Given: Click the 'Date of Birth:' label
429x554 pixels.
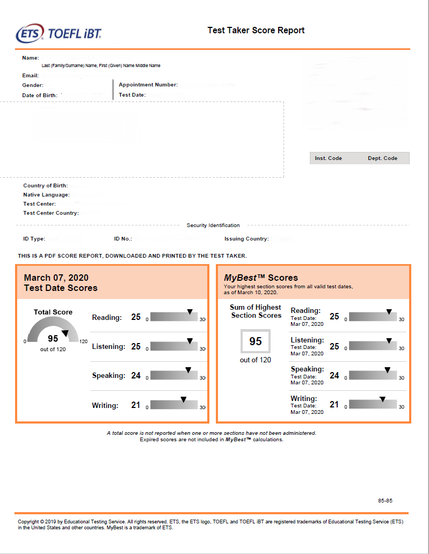Looking at the screenshot, I should (40, 96).
